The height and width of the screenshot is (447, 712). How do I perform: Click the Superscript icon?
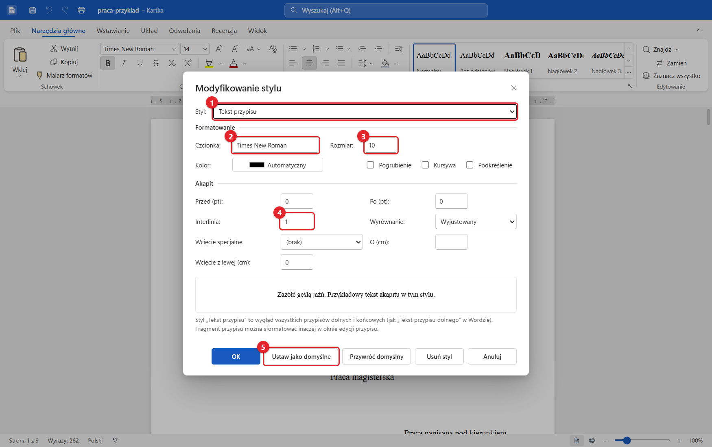(x=188, y=63)
